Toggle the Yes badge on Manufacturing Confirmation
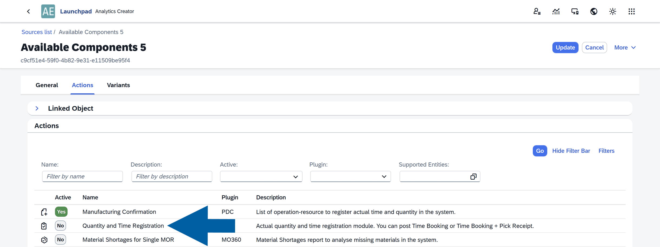Image resolution: width=660 pixels, height=247 pixels. (61, 212)
